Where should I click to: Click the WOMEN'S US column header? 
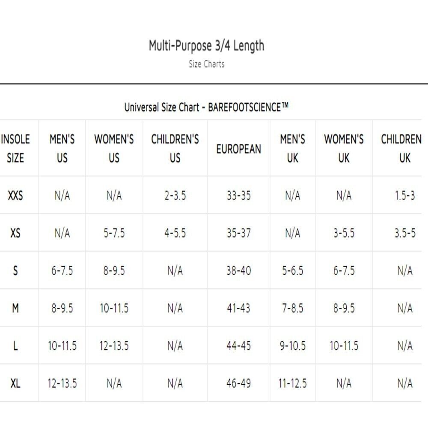(x=114, y=149)
